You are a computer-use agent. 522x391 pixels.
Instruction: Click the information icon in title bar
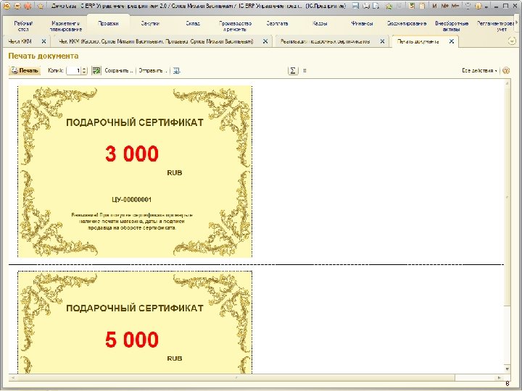coord(478,6)
